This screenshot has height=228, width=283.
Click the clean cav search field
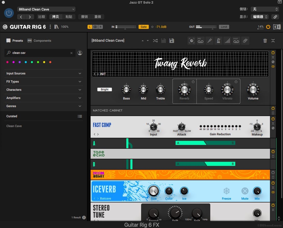40,53
